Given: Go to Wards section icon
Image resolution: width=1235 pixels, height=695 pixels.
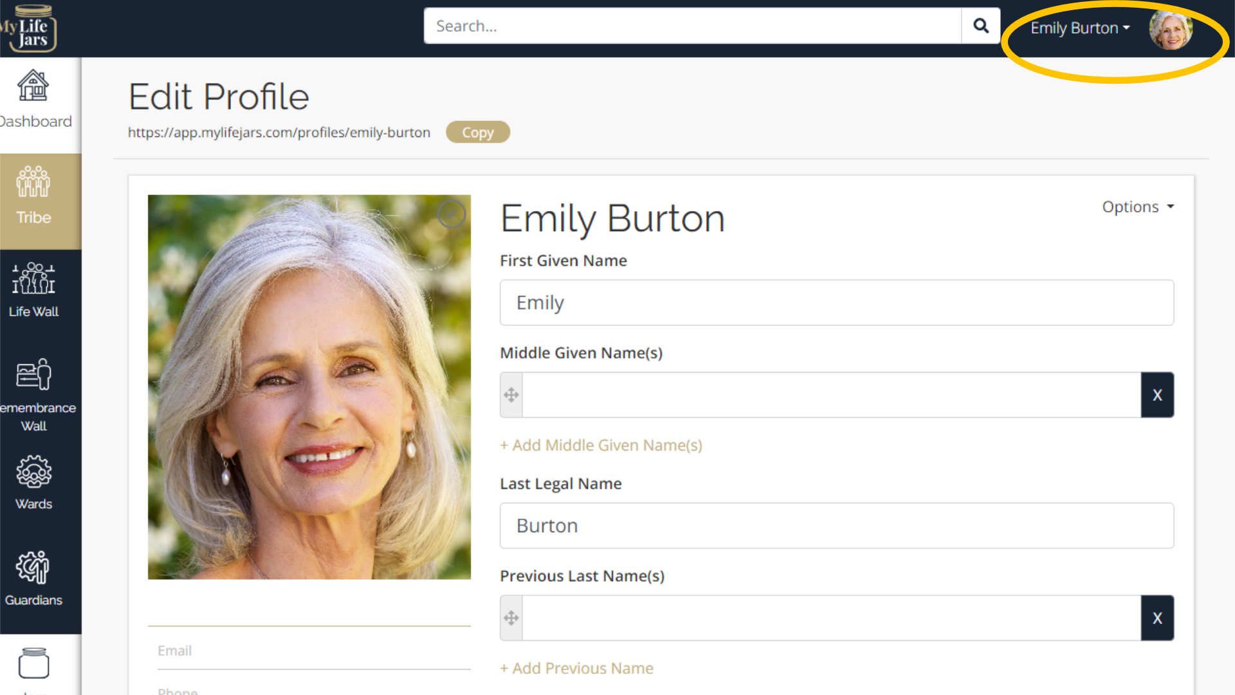Looking at the screenshot, I should tap(33, 472).
